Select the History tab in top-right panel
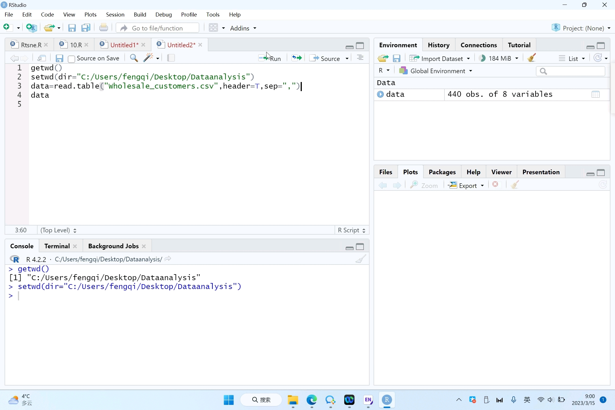Image resolution: width=615 pixels, height=410 pixels. [x=438, y=45]
